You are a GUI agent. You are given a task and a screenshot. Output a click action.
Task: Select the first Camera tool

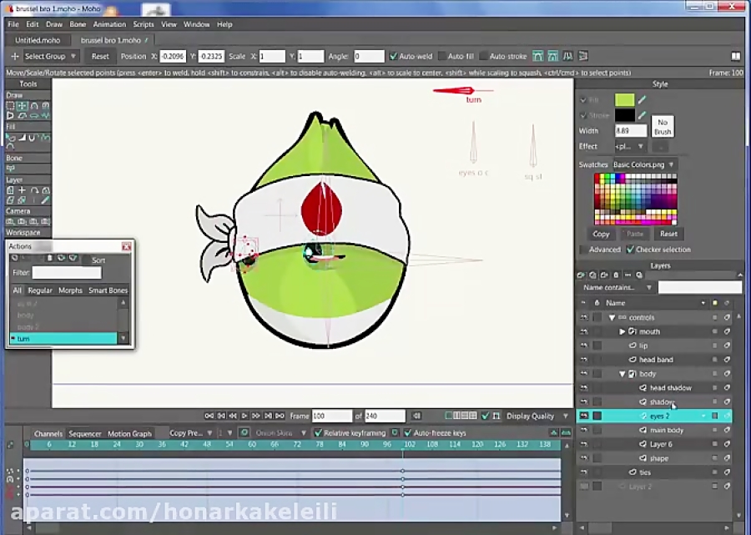[10, 222]
